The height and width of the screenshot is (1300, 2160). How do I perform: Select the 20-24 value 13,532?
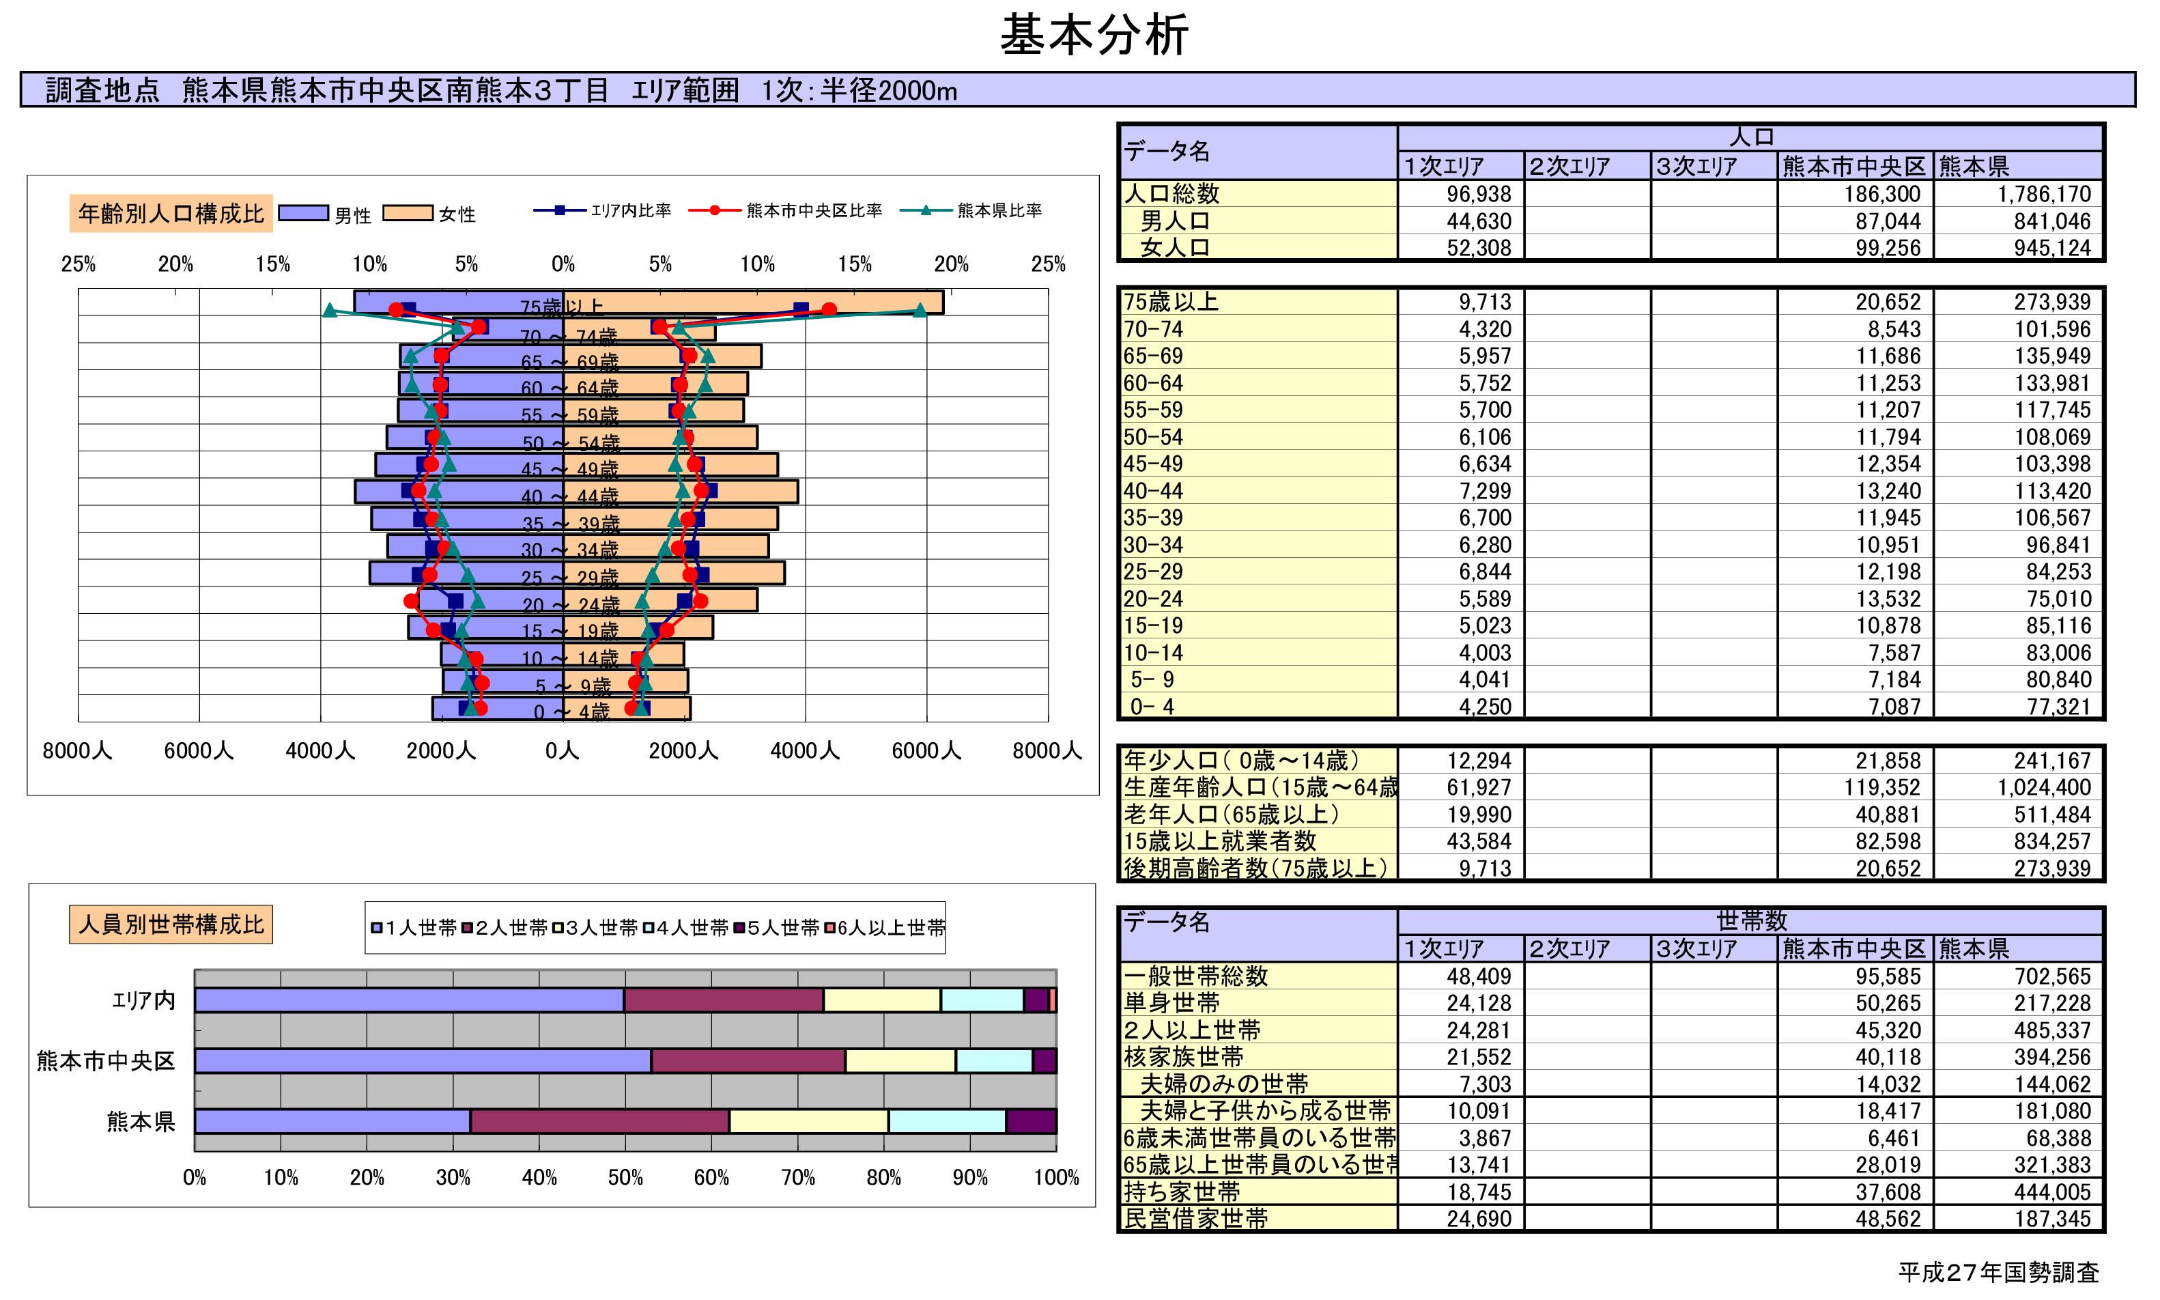[x=1855, y=598]
